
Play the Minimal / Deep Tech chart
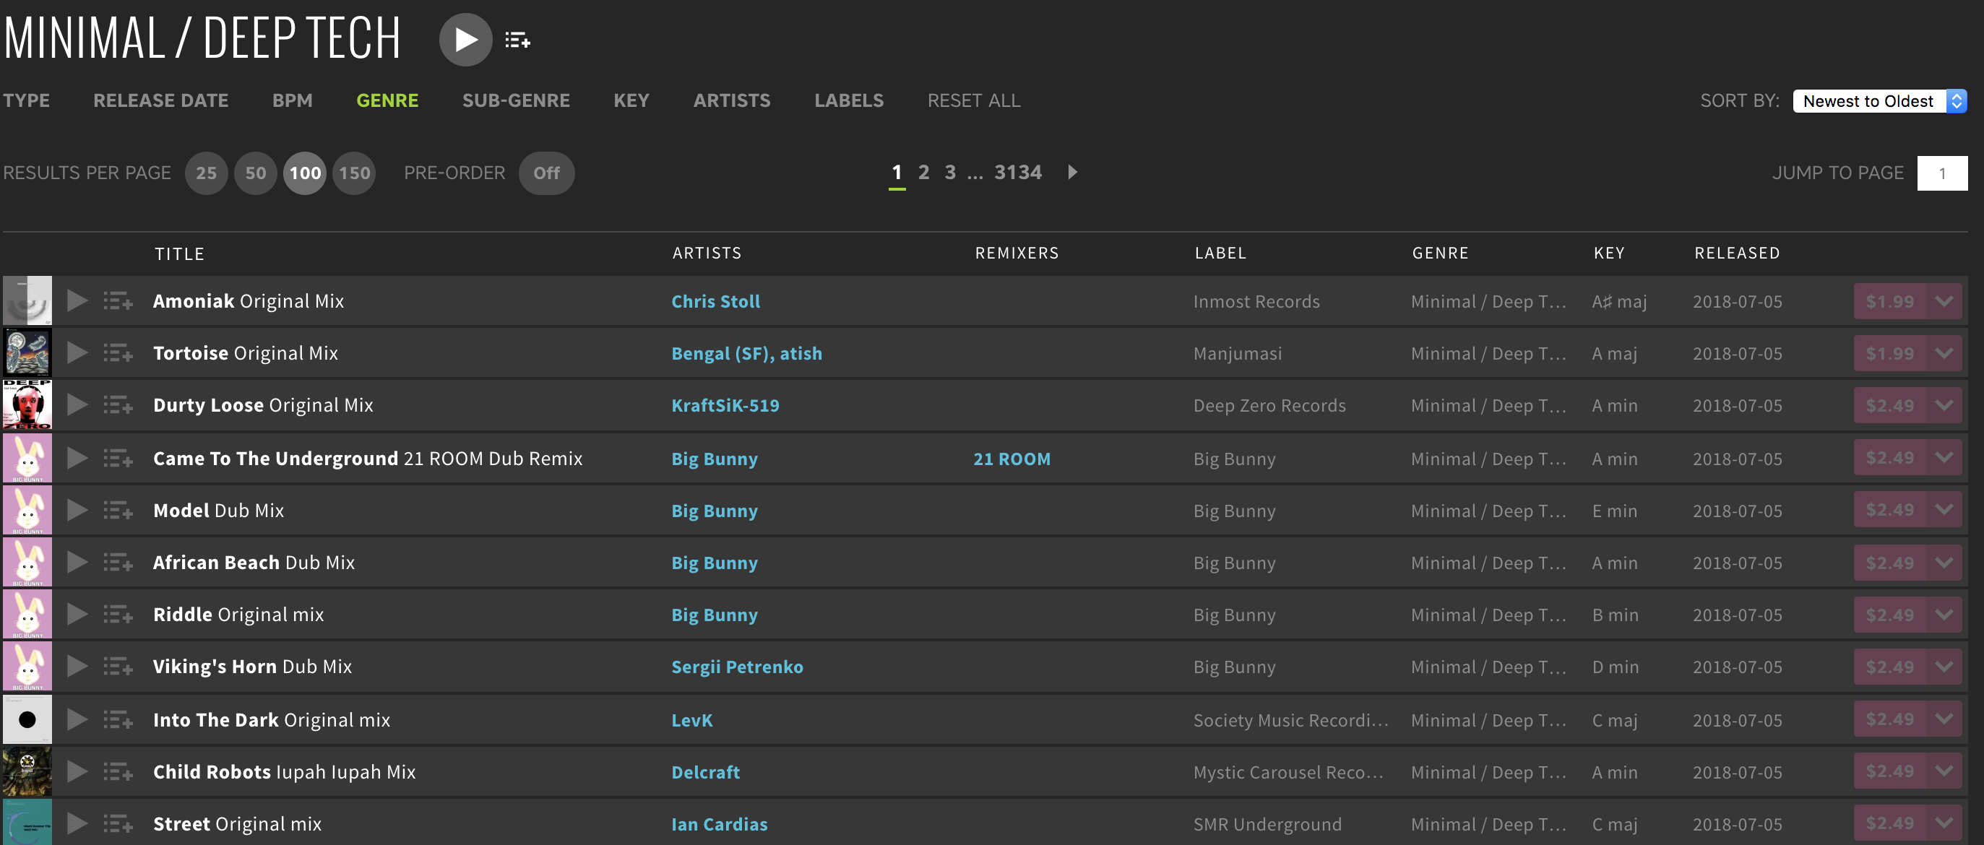coord(465,39)
